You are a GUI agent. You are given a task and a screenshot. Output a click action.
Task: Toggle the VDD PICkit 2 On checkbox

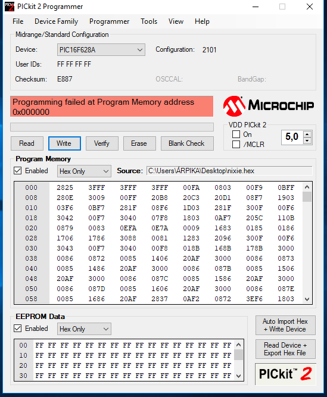(236, 134)
